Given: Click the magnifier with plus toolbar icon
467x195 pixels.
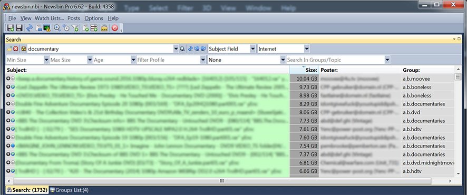Looking at the screenshot, I should coord(57,28).
